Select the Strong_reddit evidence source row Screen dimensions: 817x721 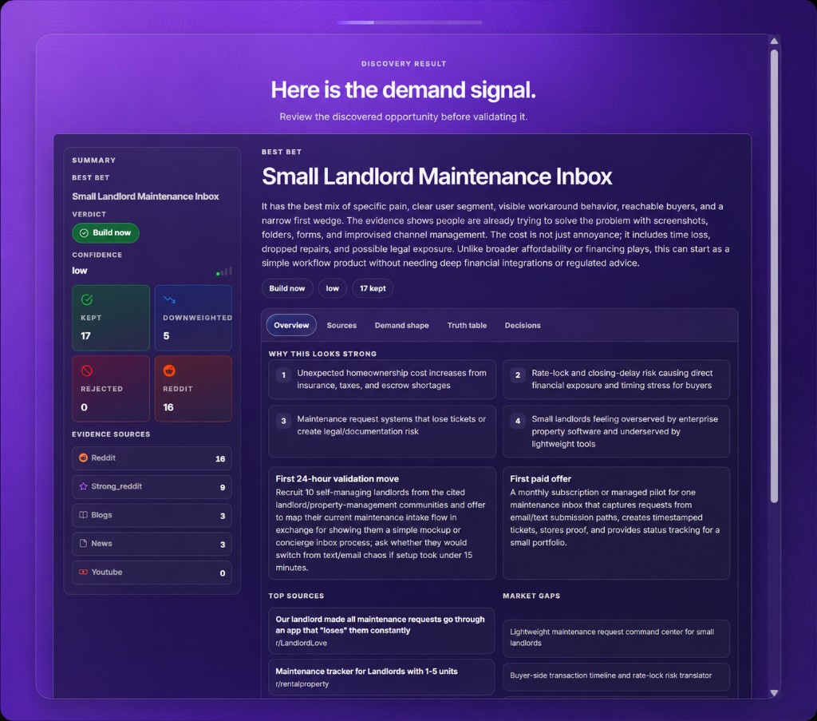[x=152, y=487]
